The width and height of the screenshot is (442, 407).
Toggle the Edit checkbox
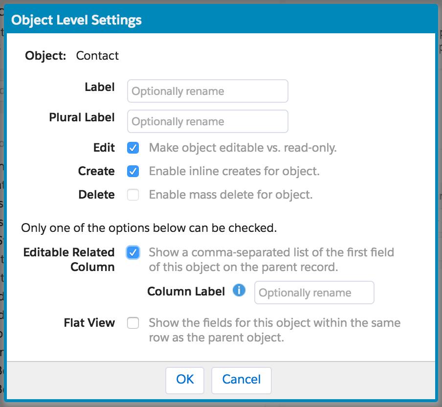[x=133, y=148]
